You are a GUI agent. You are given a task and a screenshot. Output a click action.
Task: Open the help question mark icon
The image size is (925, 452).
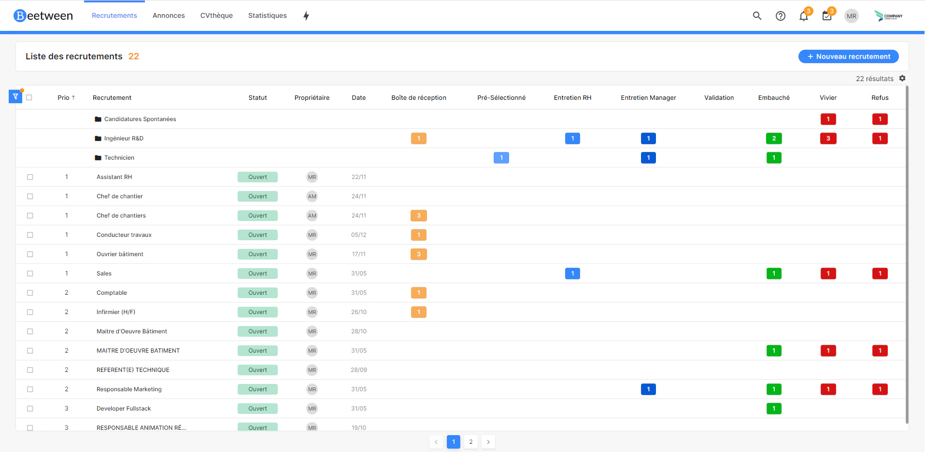coord(780,16)
